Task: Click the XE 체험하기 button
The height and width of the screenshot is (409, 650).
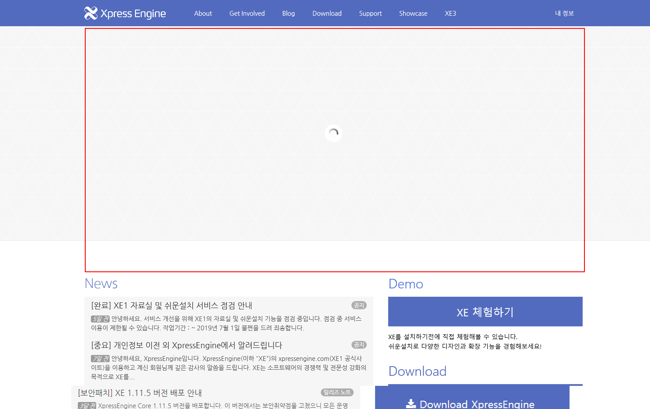Action: [x=485, y=312]
